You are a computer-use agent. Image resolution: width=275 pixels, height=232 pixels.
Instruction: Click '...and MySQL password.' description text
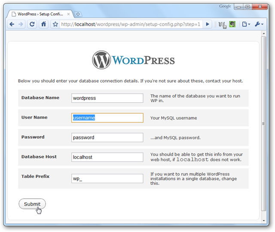(x=175, y=138)
